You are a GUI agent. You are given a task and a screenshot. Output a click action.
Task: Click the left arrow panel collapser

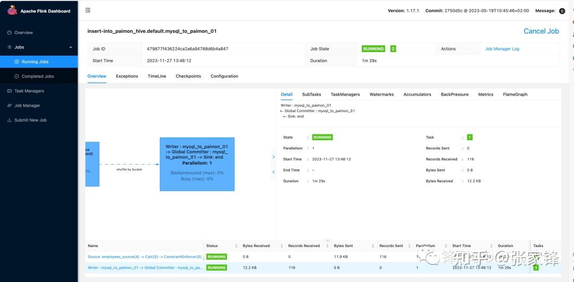[x=274, y=172]
